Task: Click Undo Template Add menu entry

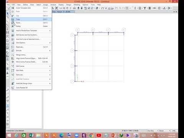Action: click(x=31, y=8)
